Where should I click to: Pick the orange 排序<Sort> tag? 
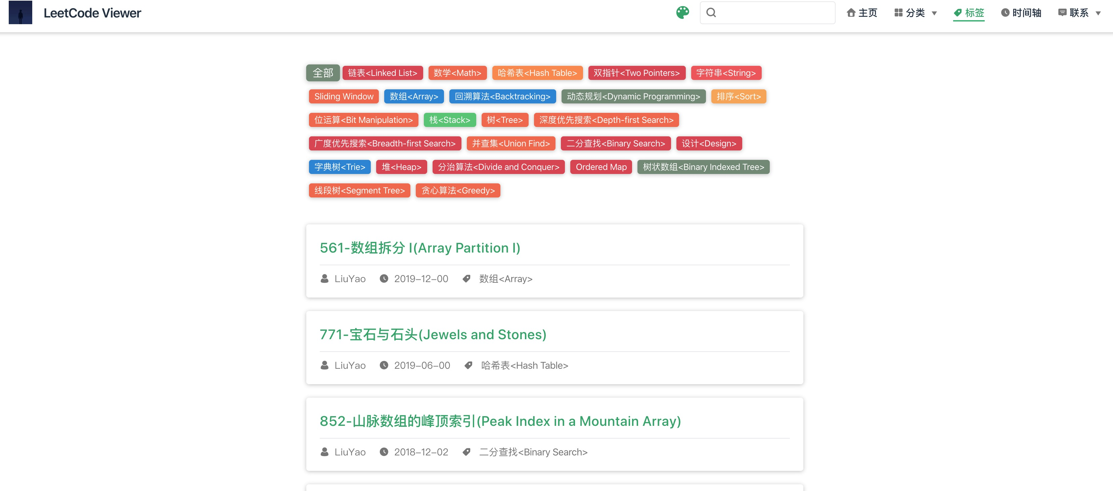pos(738,97)
